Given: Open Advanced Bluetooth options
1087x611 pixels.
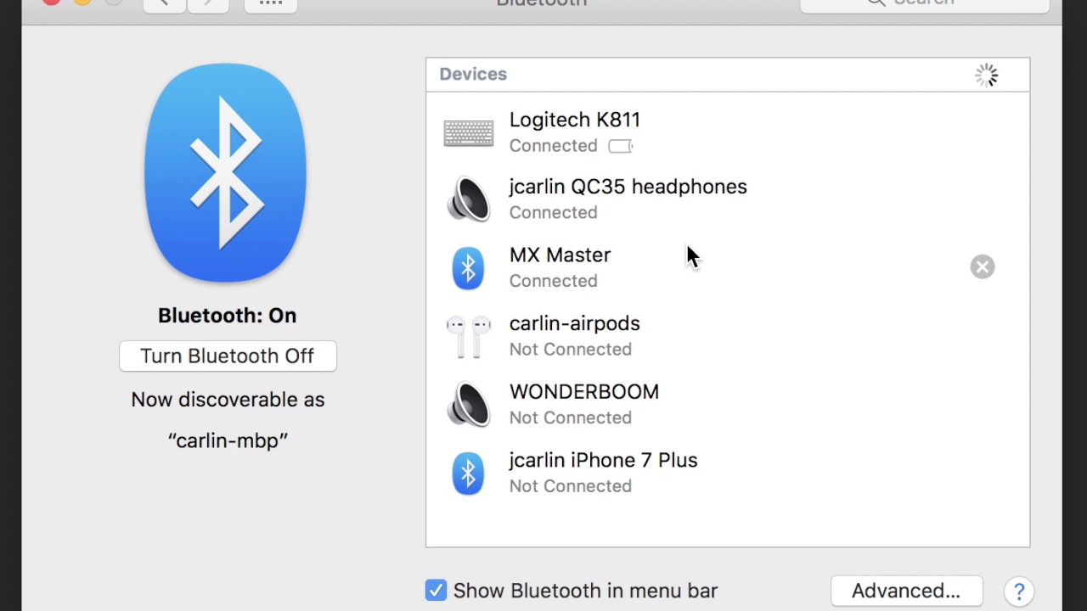Looking at the screenshot, I should 906,591.
